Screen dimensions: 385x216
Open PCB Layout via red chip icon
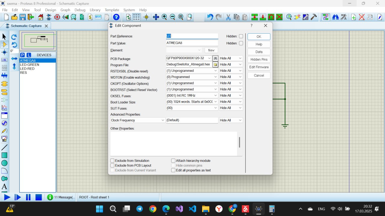pyautogui.click(x=57, y=17)
